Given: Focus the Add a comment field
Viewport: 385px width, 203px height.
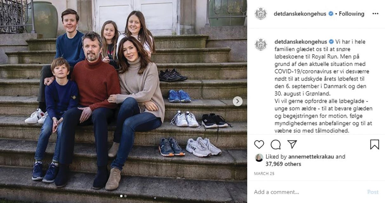Looking at the screenshot, I should (305, 192).
